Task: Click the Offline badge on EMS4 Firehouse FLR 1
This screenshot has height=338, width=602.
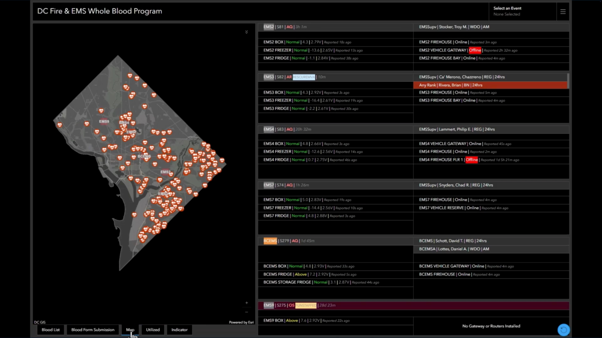Action: (x=471, y=160)
